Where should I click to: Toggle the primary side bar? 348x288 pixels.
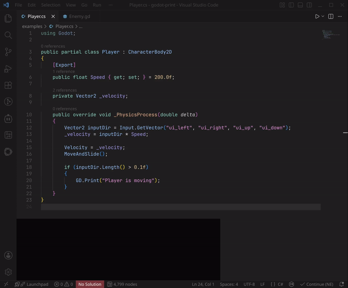291,5
